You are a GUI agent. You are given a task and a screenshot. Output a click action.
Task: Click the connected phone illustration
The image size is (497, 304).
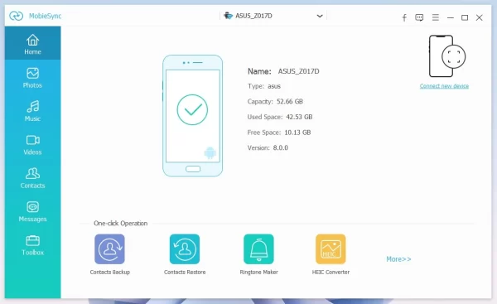click(192, 116)
